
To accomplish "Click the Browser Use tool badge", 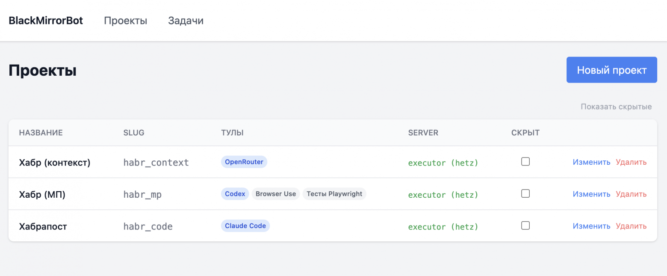I will coord(275,194).
